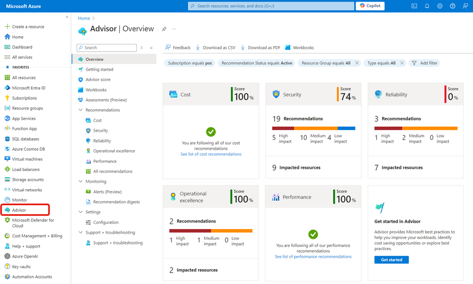Select Operational excellence recommendations menu item
Viewport: 473px width, 284px height.
click(114, 151)
